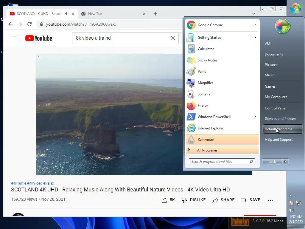Click the Action Center flag tray icon

click(291, 203)
